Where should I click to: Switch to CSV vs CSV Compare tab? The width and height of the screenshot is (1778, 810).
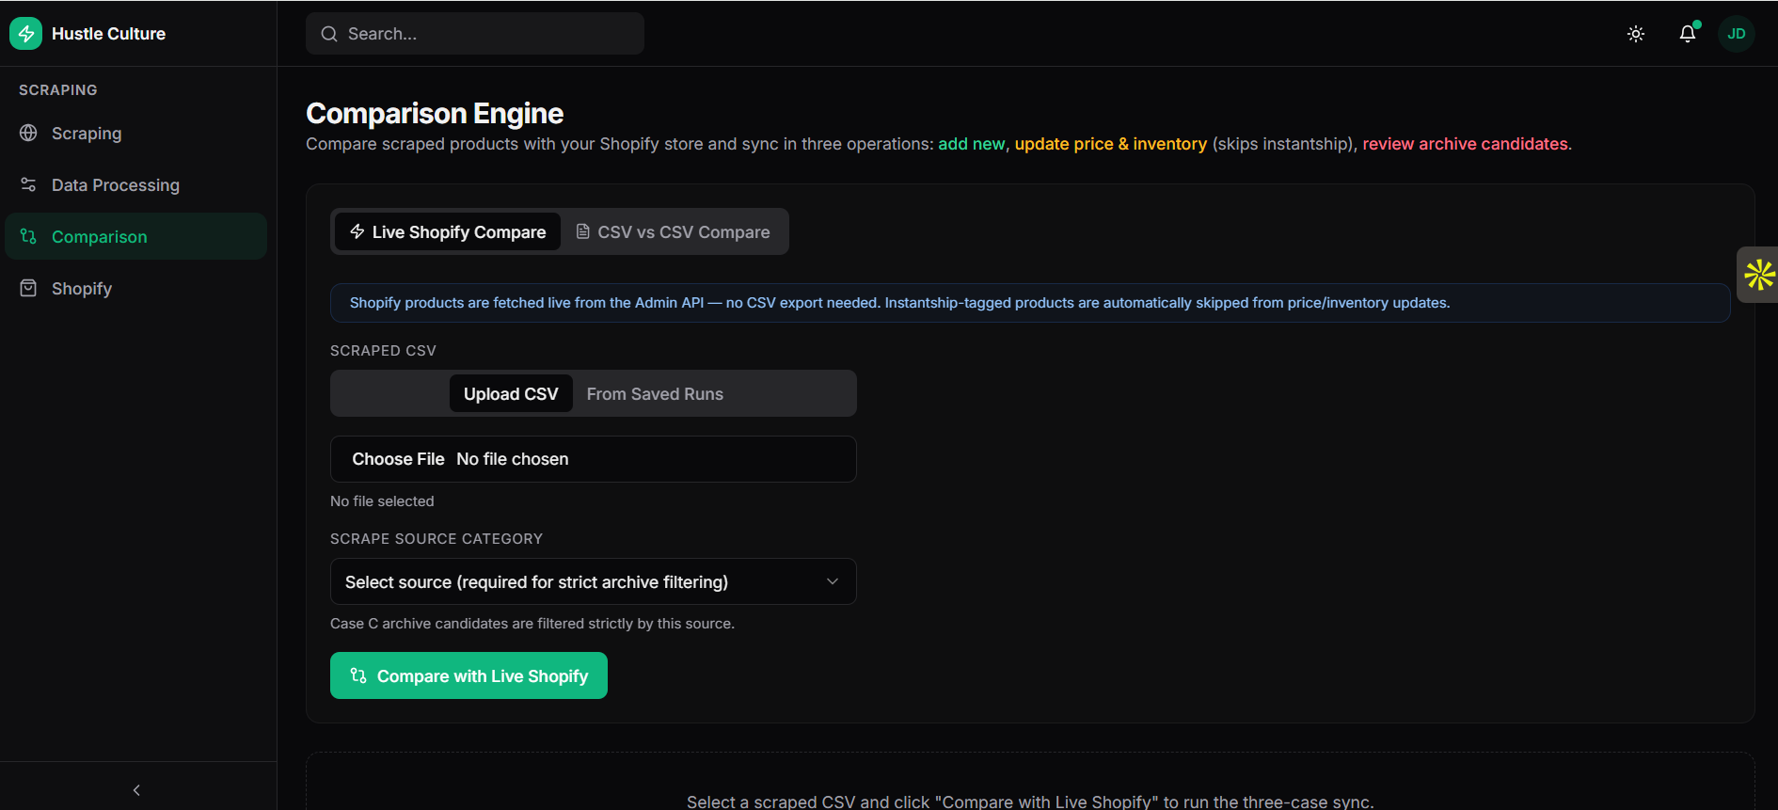[x=674, y=231]
